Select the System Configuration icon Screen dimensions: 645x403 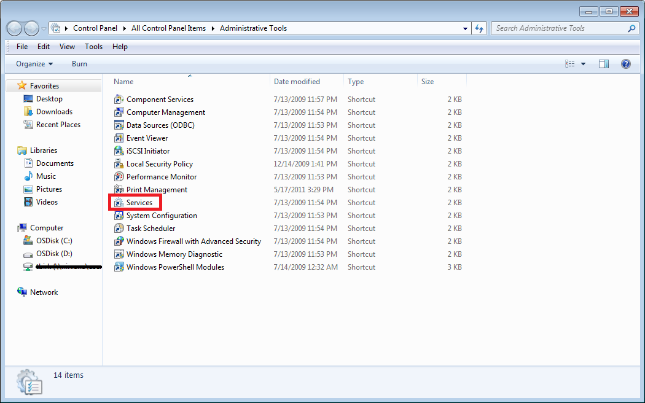(x=119, y=216)
